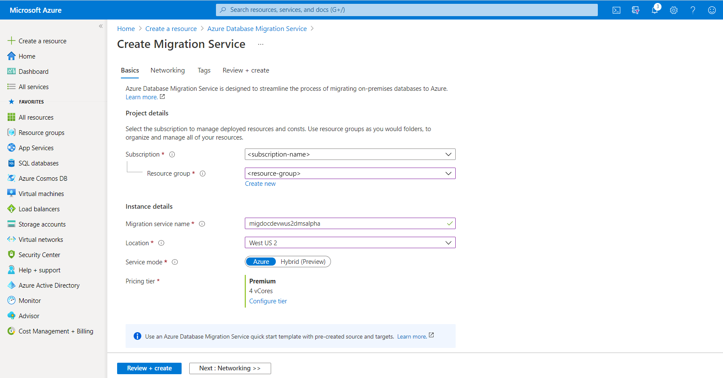The height and width of the screenshot is (378, 723).
Task: Switch to the Tags tab
Action: pos(204,70)
